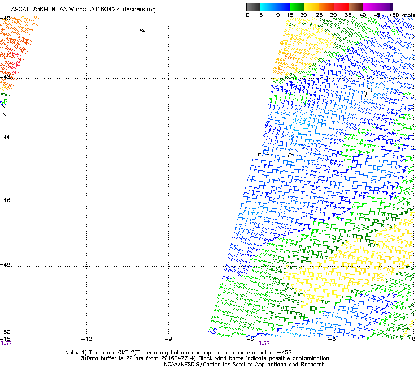Click the small black island outline near -10 longitude
The height and width of the screenshot is (368, 418).
(142, 31)
